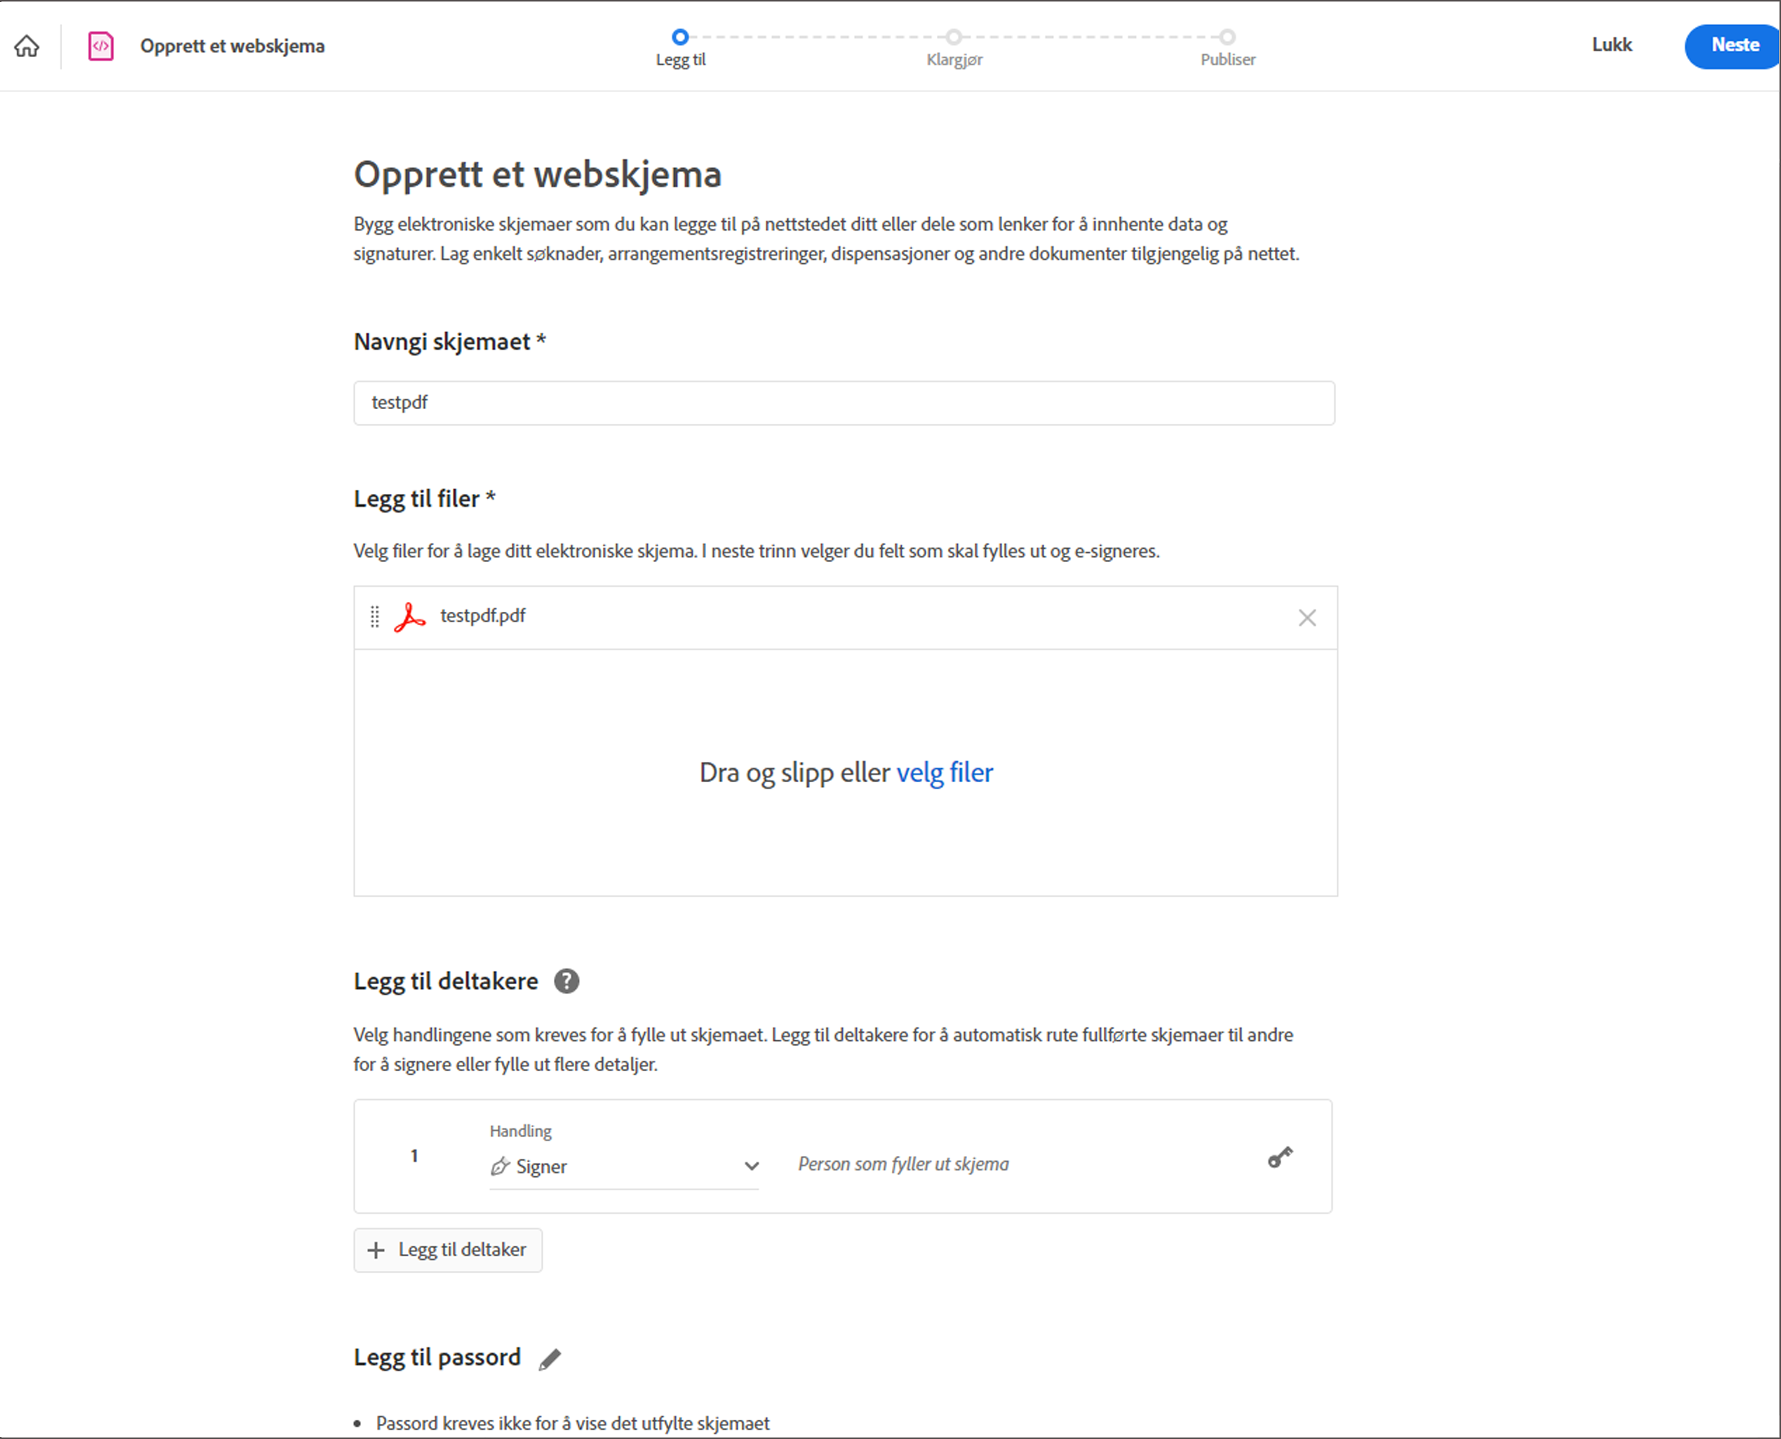The image size is (1781, 1439).
Task: Click the signer pen icon under Handling
Action: (x=500, y=1166)
